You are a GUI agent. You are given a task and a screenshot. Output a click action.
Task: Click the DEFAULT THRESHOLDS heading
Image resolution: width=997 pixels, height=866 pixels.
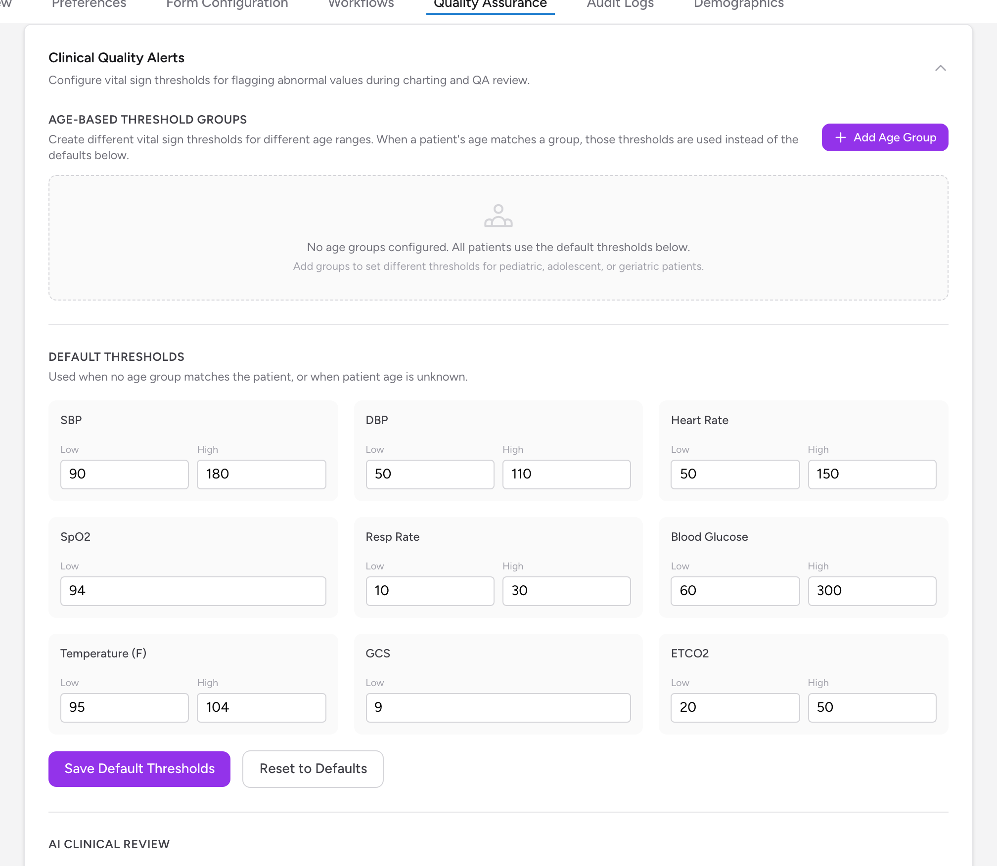[117, 357]
